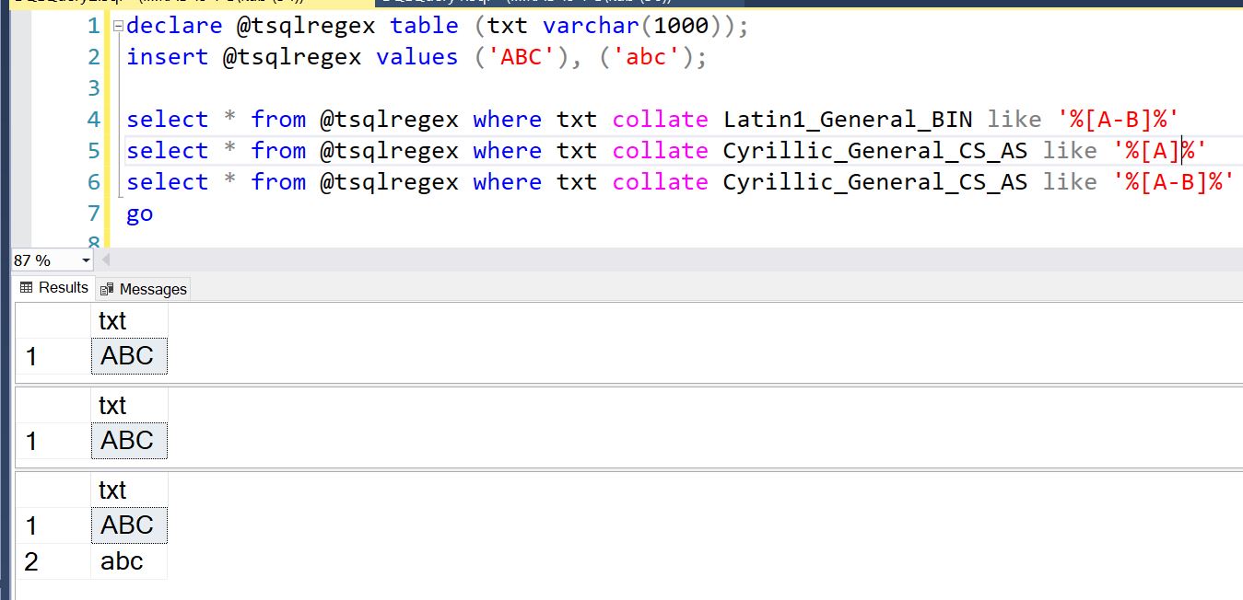
Task: Click the declare keyword on line 1
Action: [174, 26]
